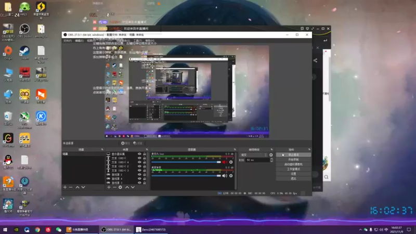Open the 编辑(E) menu in OBS

click(x=80, y=41)
